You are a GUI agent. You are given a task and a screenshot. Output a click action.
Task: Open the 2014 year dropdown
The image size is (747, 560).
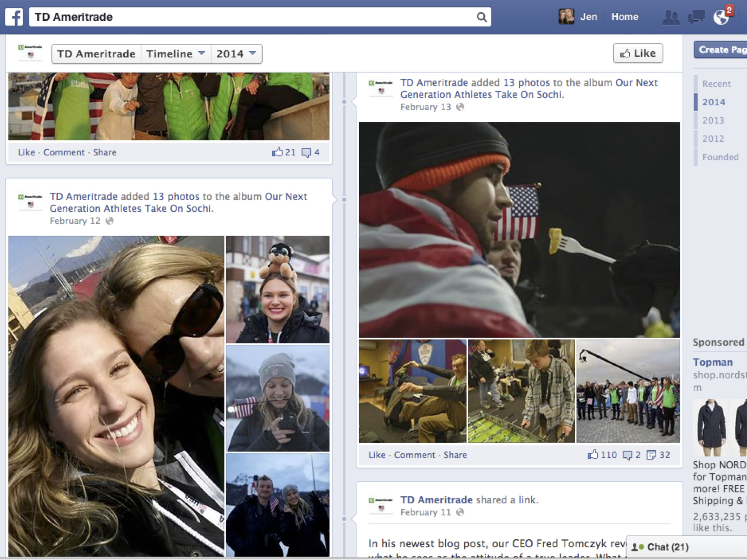click(x=236, y=54)
